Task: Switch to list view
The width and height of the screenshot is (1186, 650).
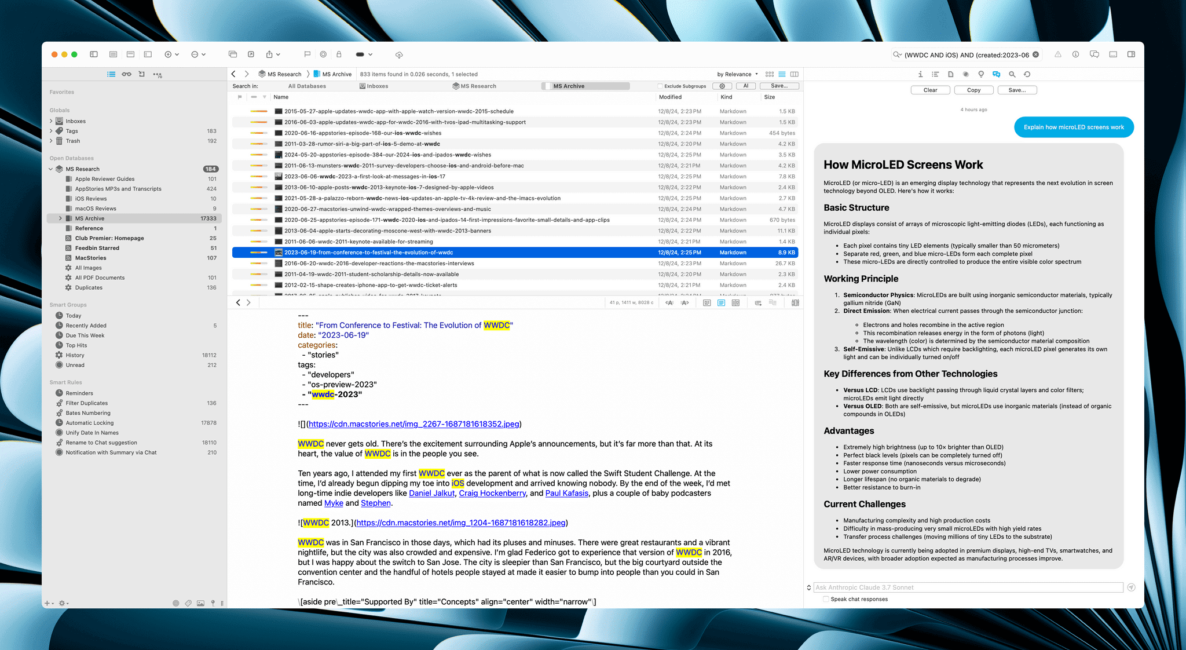Action: click(782, 74)
